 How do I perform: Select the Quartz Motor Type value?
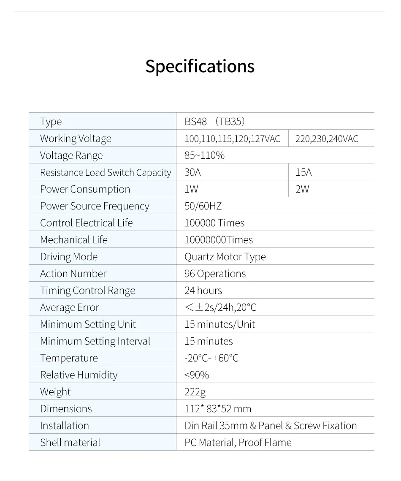pyautogui.click(x=225, y=257)
